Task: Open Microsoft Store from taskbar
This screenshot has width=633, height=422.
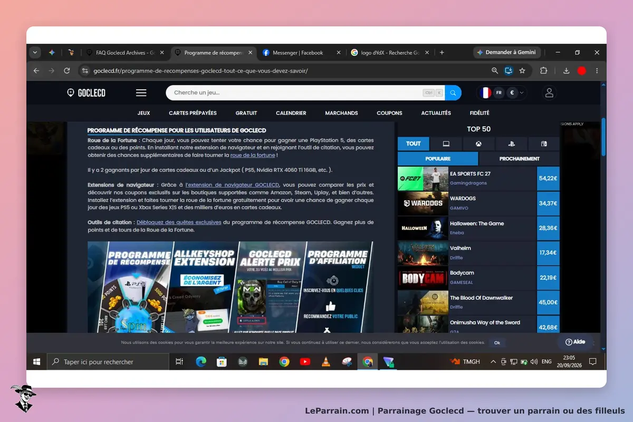Action: pyautogui.click(x=222, y=362)
